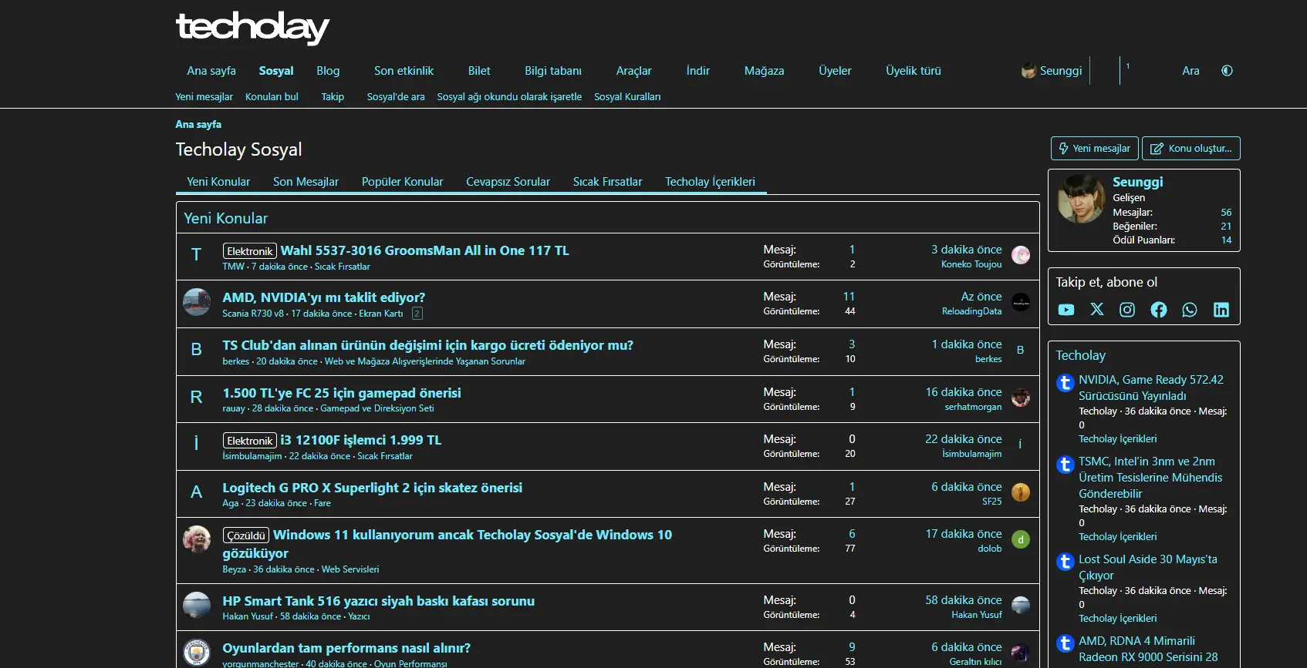Click the Elektronik label on the Wahl thread
Viewport: 1307px width, 668px height.
[x=250, y=251]
